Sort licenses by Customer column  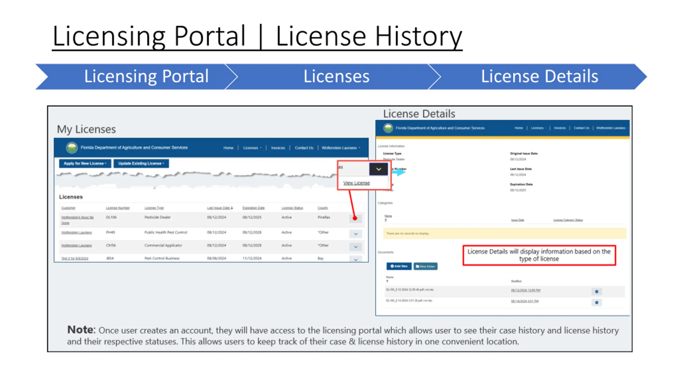click(68, 208)
